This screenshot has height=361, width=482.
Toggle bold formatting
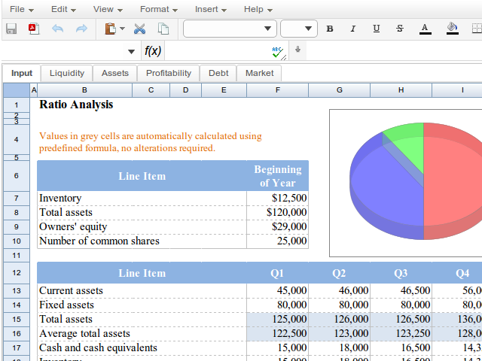coord(330,29)
